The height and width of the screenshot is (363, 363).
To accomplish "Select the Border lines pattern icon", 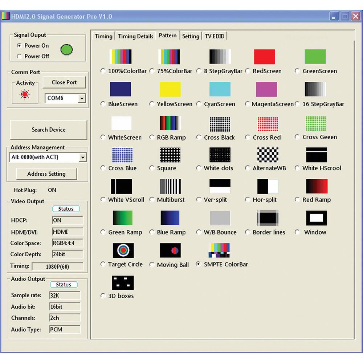I will [268, 218].
